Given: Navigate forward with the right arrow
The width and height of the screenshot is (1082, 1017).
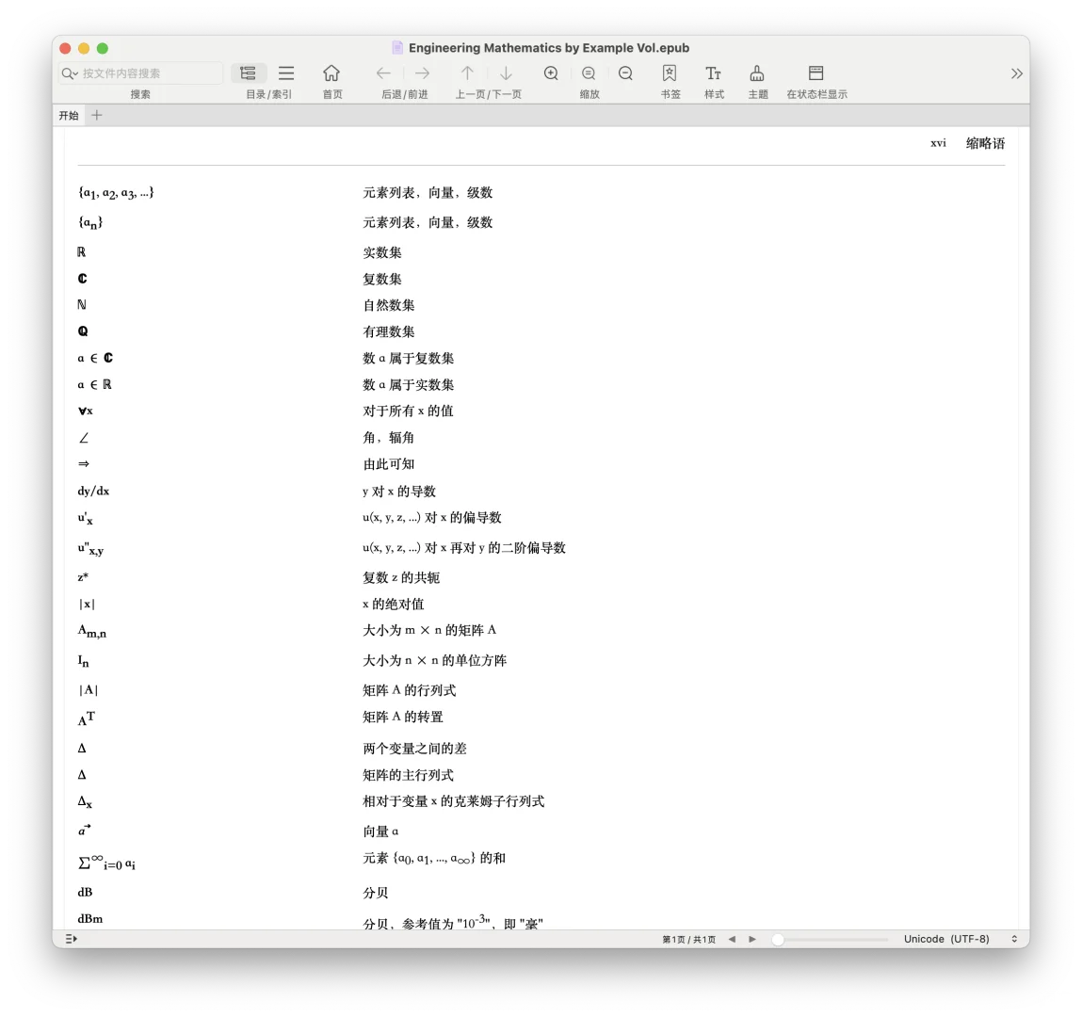Looking at the screenshot, I should point(422,73).
